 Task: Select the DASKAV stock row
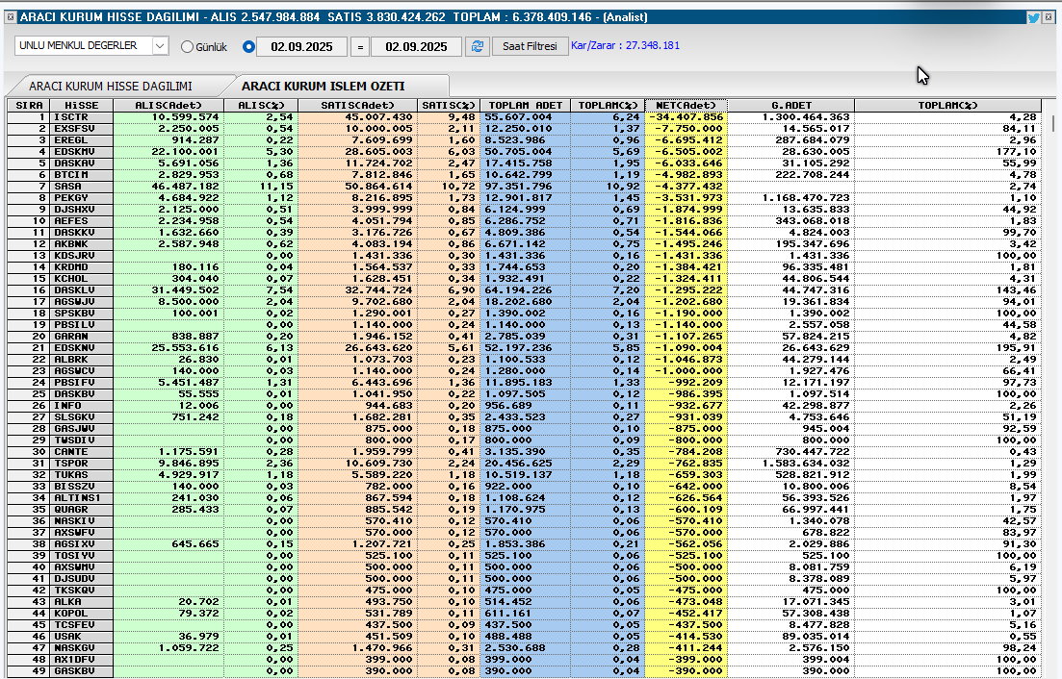(x=524, y=163)
